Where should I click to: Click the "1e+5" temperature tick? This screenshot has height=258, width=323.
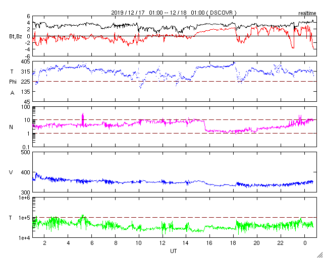point(25,218)
